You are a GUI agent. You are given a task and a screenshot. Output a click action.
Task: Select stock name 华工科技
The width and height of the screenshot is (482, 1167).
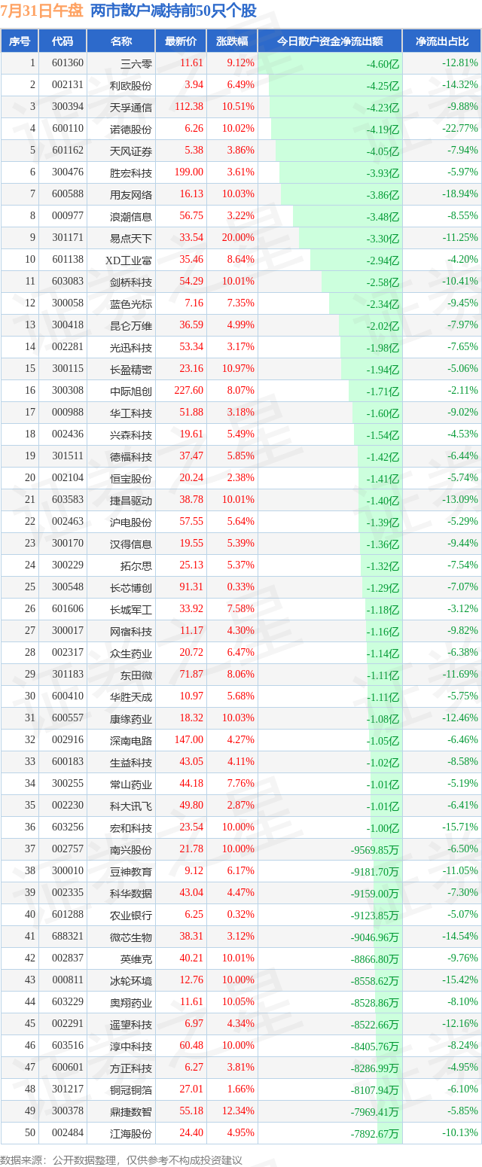click(131, 413)
